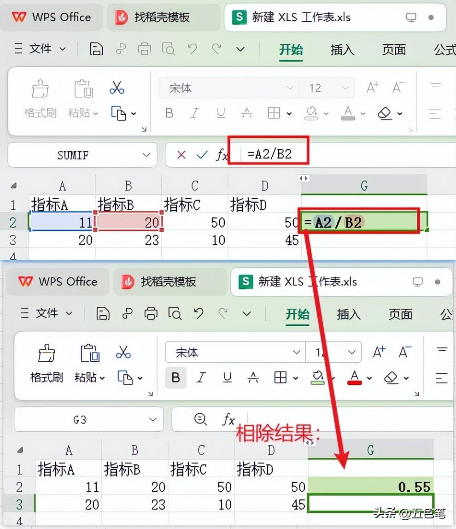This screenshot has width=456, height=529.
Task: Expand the 粘贴 paste options arrow in top window
Action: pos(96,114)
